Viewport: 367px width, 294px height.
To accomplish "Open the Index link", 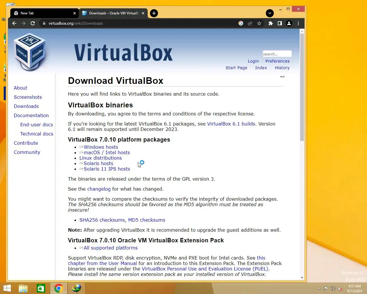I will (261, 68).
